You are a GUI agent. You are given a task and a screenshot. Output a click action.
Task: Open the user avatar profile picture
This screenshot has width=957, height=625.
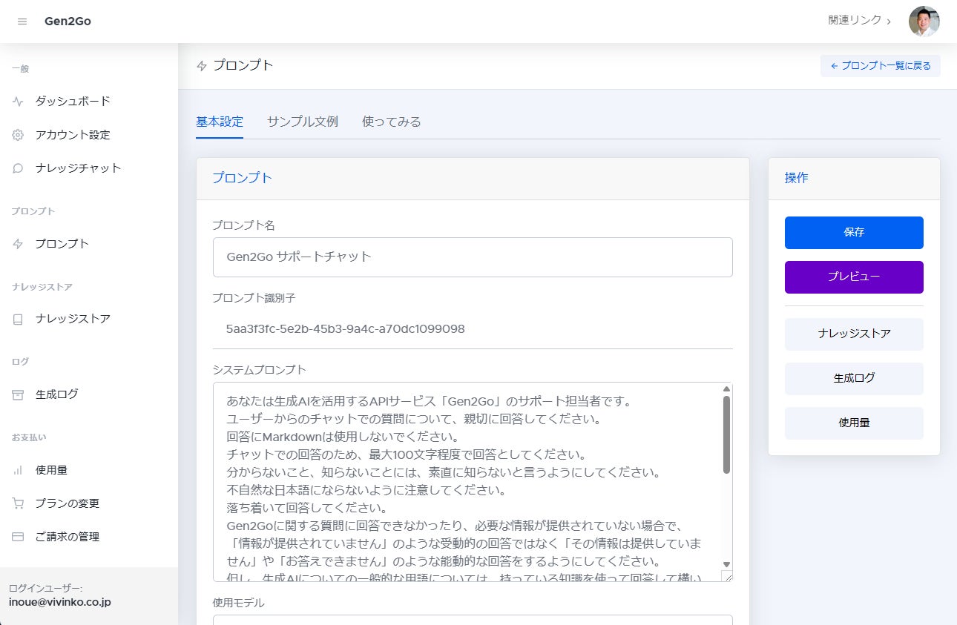coord(924,22)
